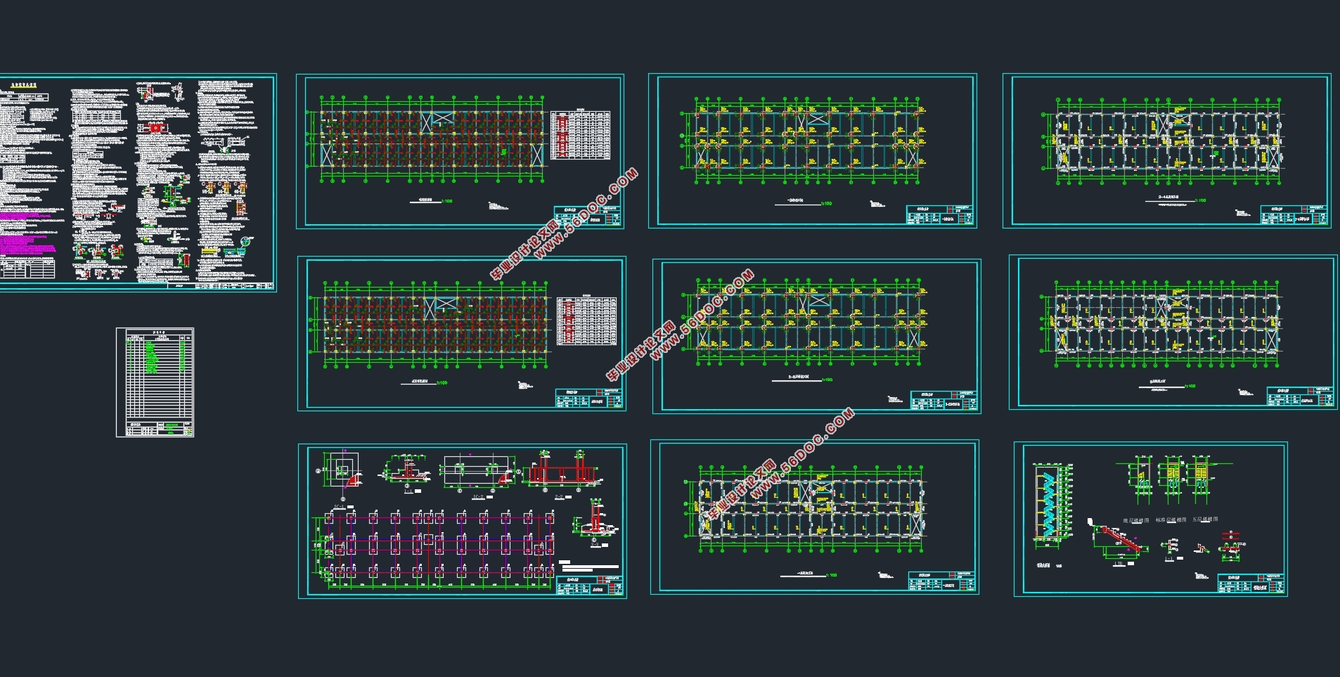This screenshot has height=677, width=1340.
Task: Click the '2-2' section title on foundation sheet
Action: (x=559, y=496)
